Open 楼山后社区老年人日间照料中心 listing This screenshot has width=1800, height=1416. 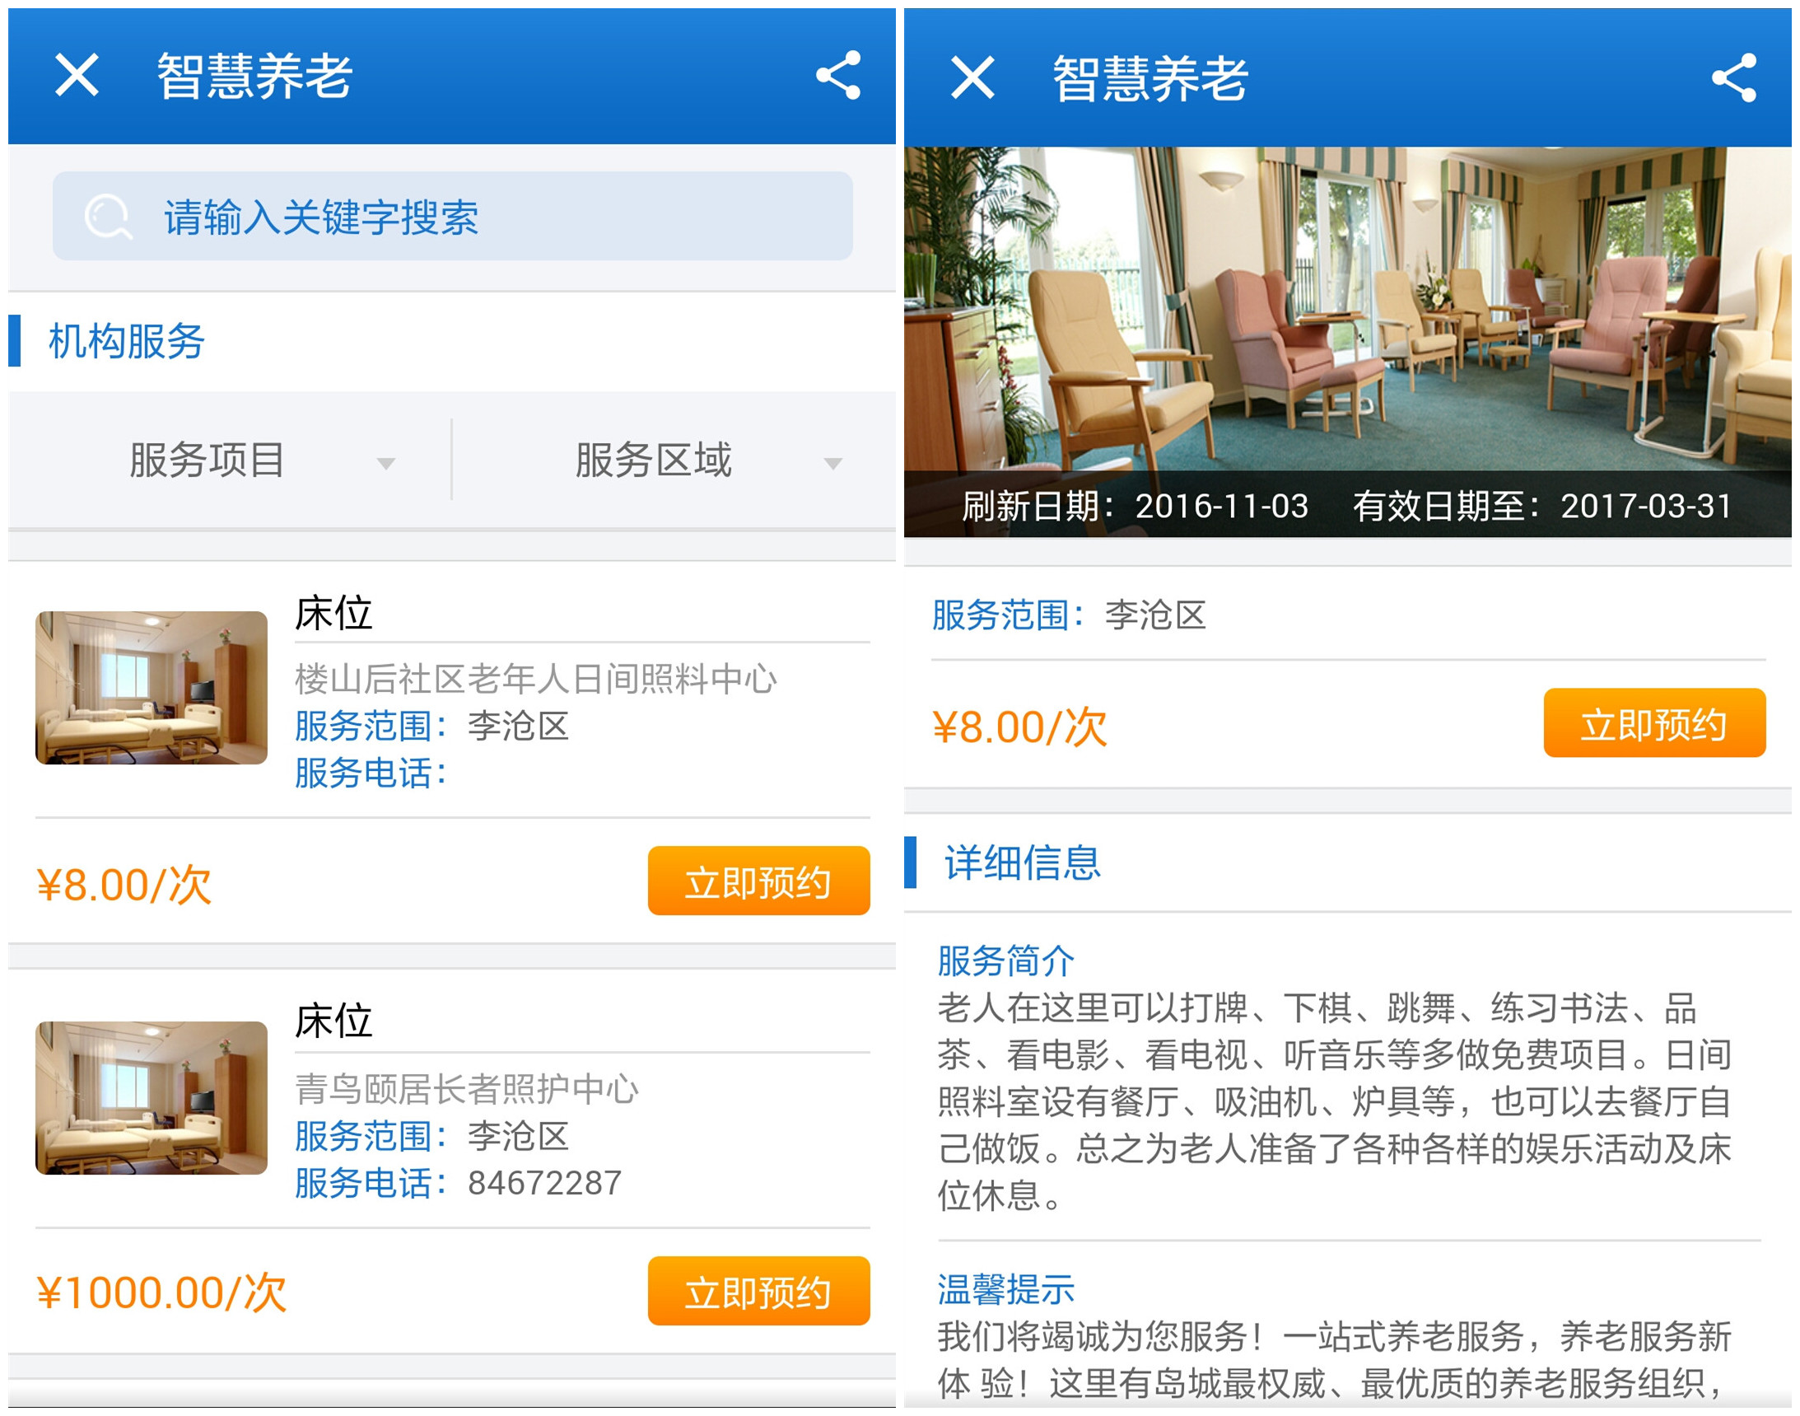[535, 680]
